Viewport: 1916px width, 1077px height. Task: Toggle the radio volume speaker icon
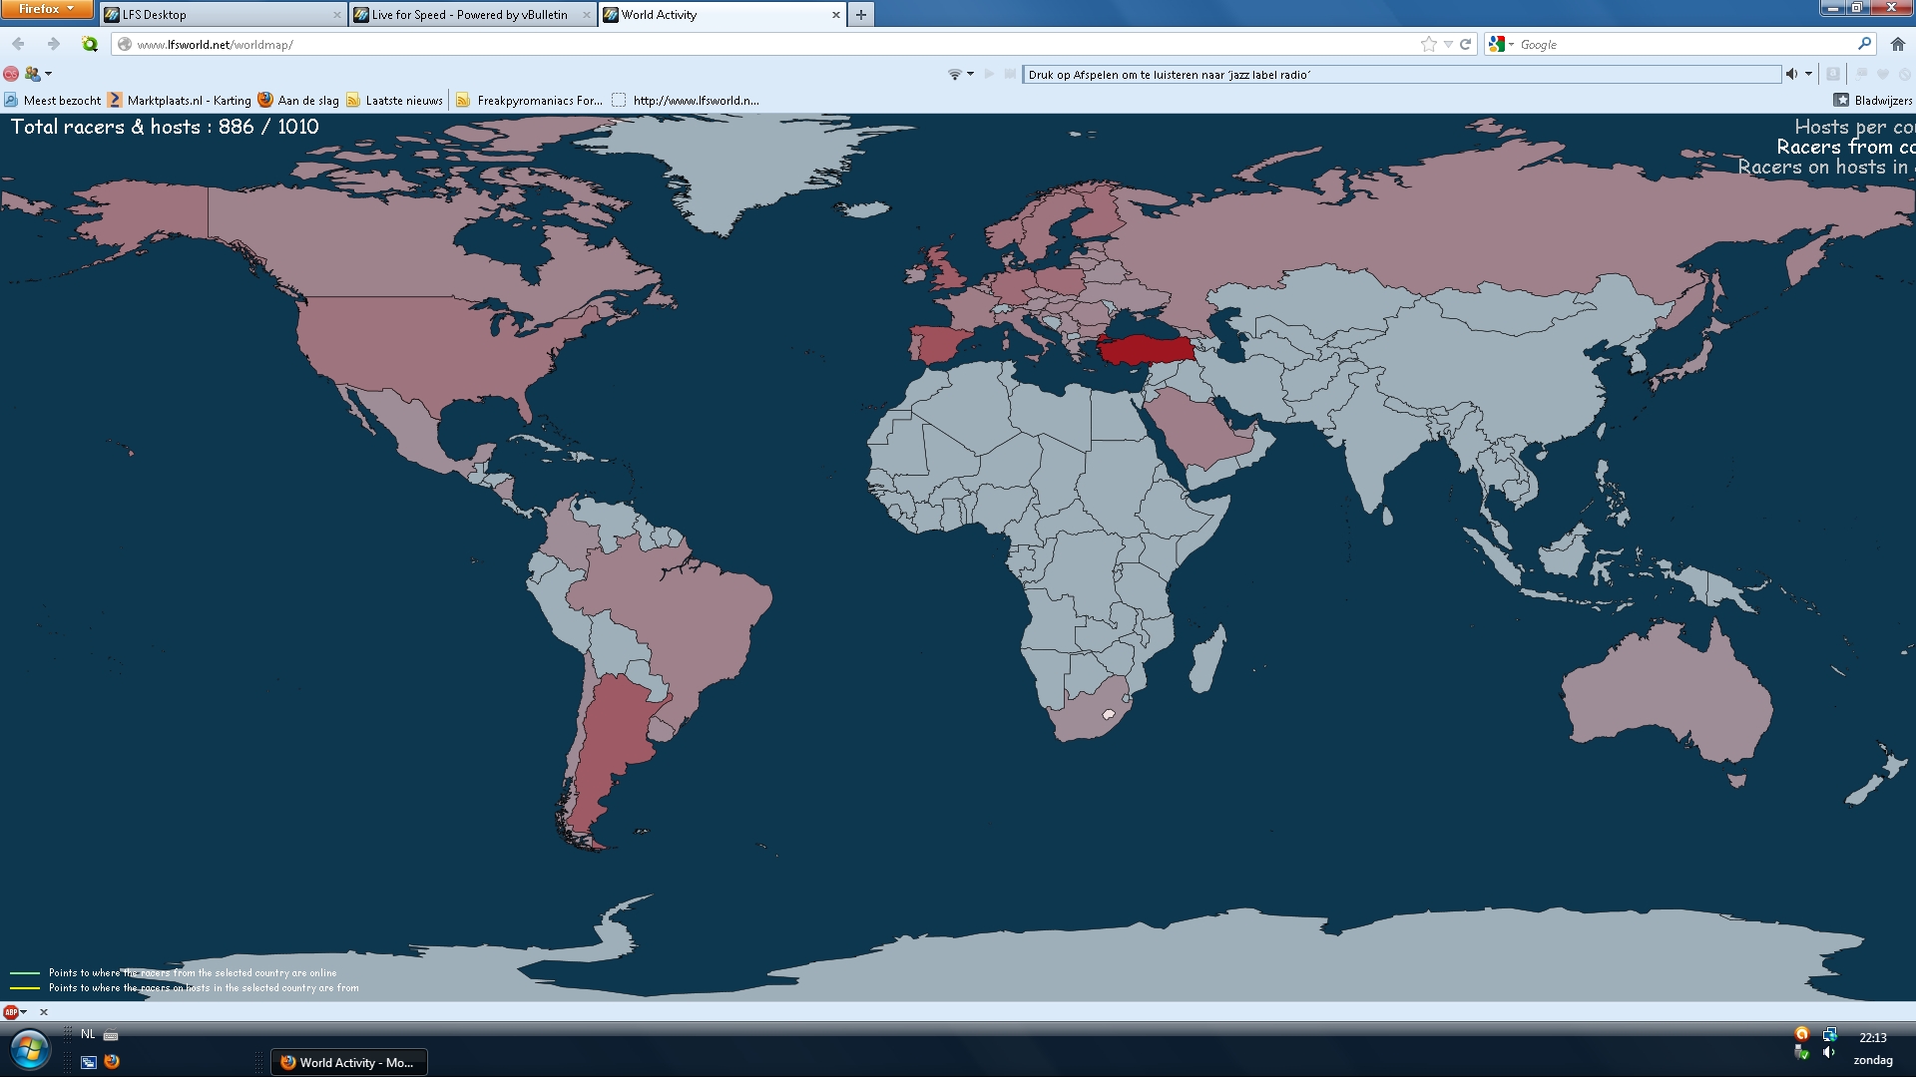(1792, 74)
